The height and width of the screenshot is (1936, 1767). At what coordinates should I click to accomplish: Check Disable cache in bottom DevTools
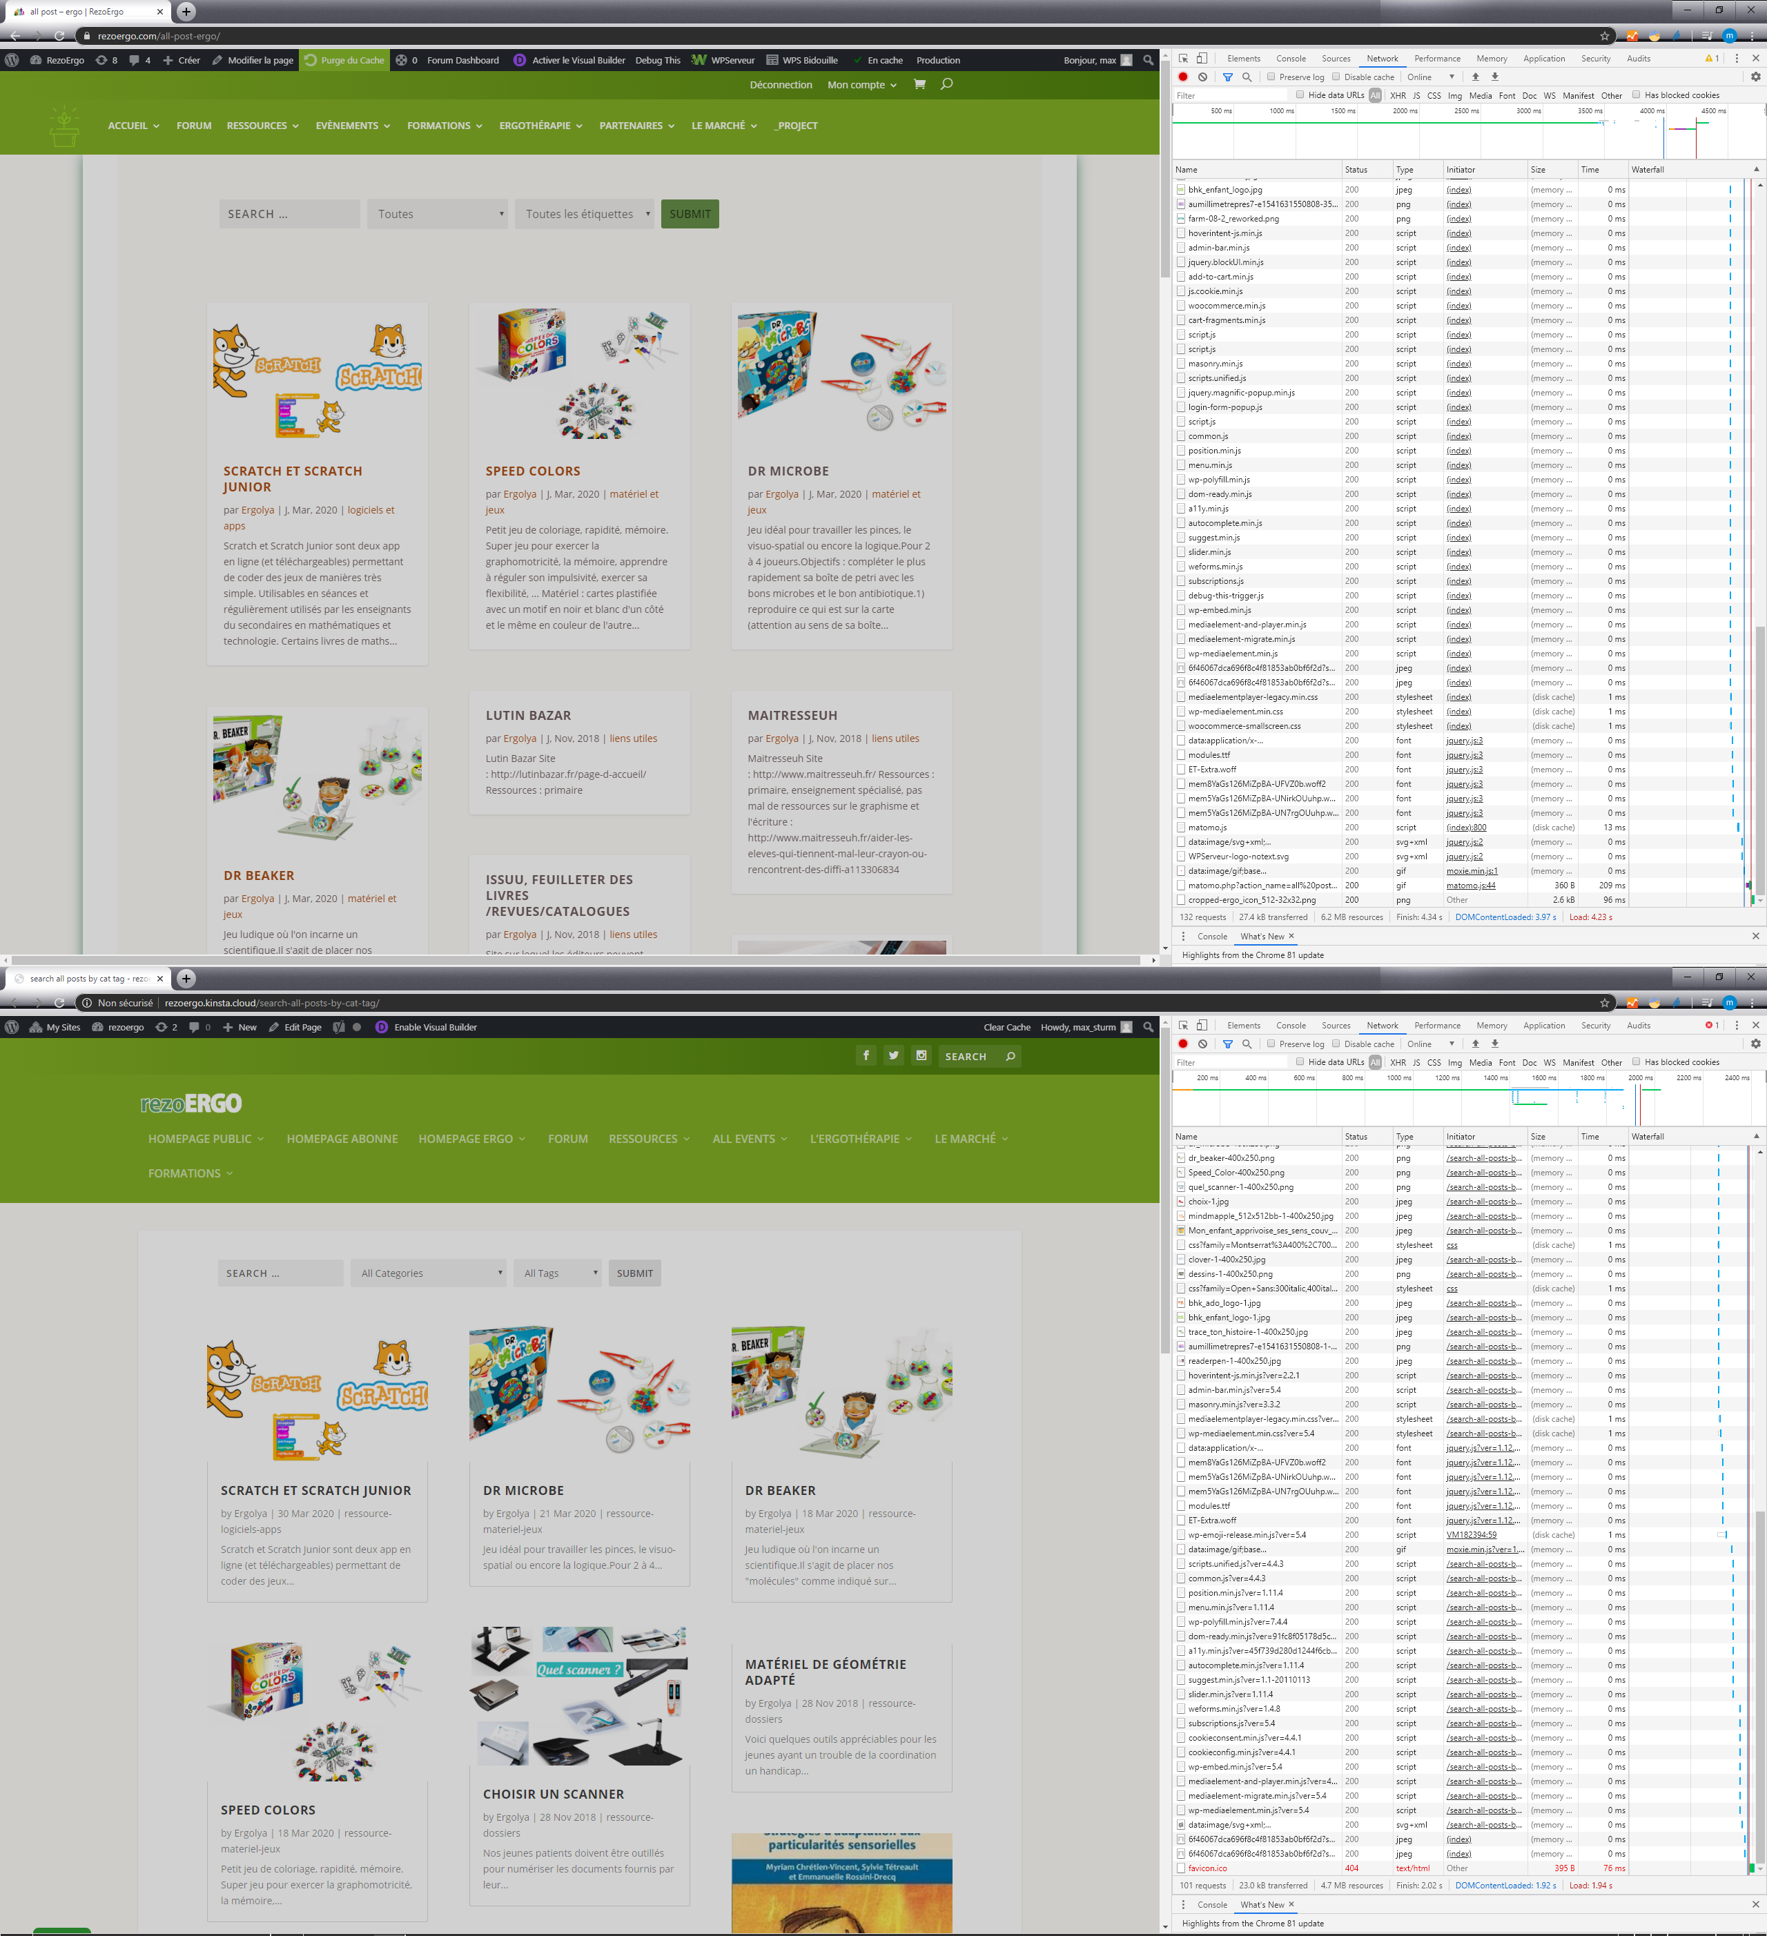pos(1336,1044)
